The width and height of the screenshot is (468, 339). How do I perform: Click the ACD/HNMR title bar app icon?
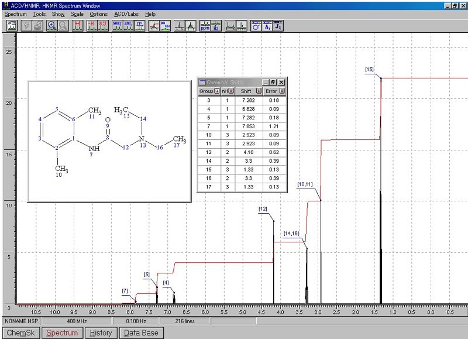[x=6, y=5]
